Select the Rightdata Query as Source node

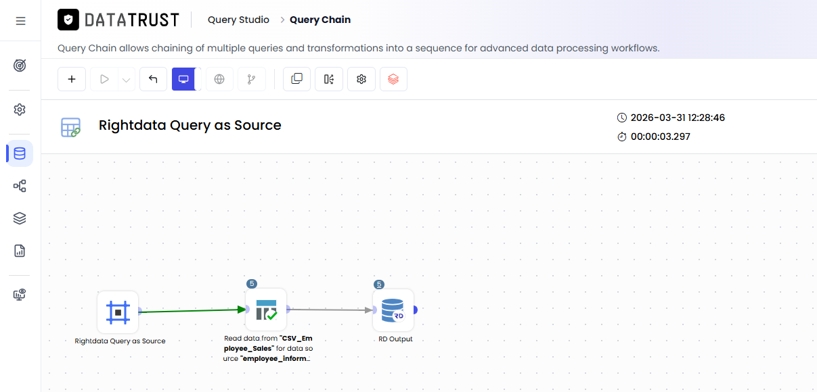[x=118, y=312]
